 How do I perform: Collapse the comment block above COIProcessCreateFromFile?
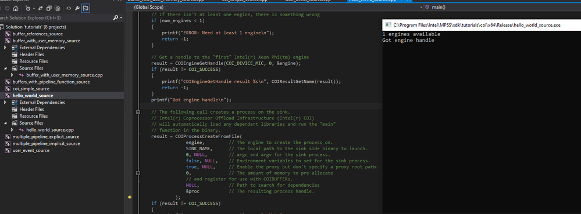point(138,113)
